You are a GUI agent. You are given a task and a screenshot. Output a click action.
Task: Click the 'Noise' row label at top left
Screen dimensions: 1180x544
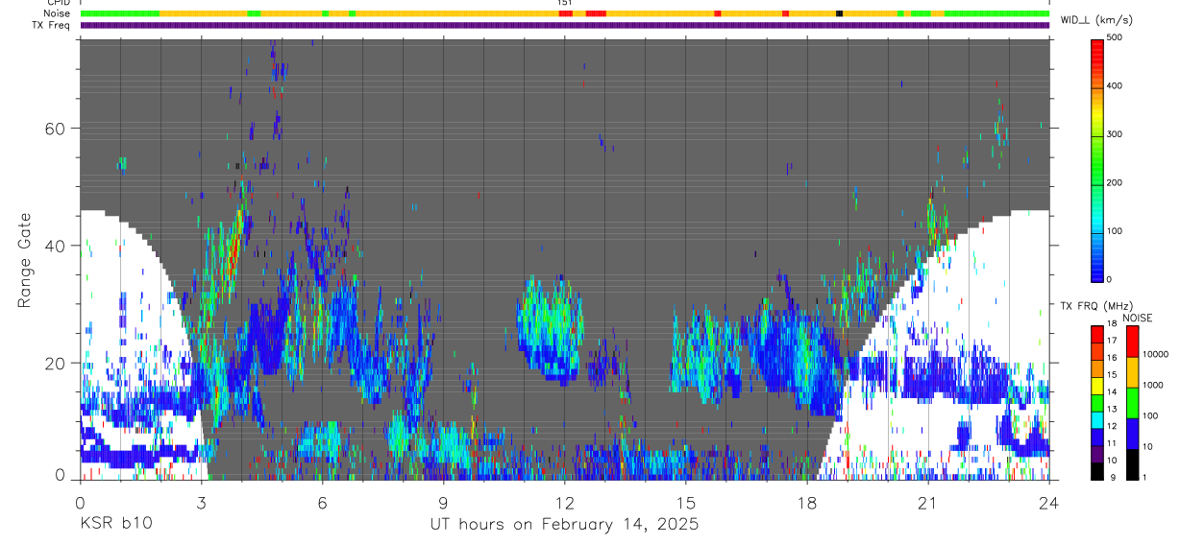(59, 13)
